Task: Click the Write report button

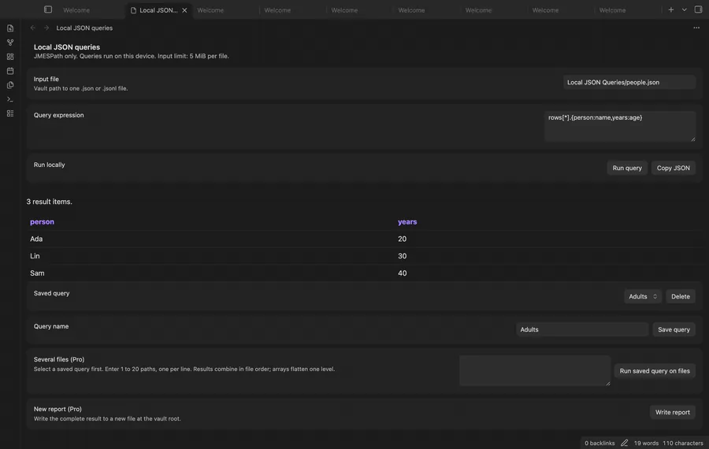Action: [x=673, y=413]
